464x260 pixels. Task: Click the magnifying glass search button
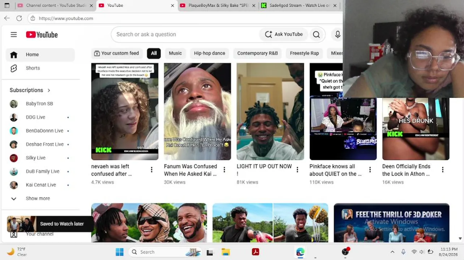[x=316, y=34]
